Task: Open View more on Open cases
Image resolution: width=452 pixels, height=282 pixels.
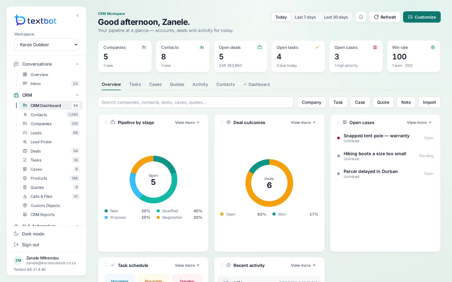Action: point(419,122)
